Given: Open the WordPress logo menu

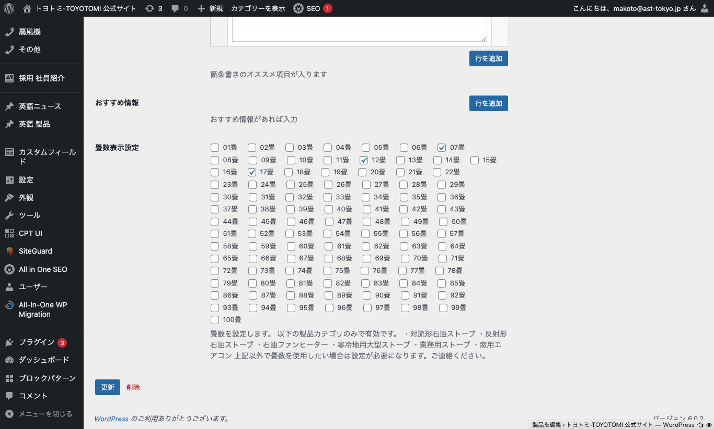Looking at the screenshot, I should coord(8,8).
